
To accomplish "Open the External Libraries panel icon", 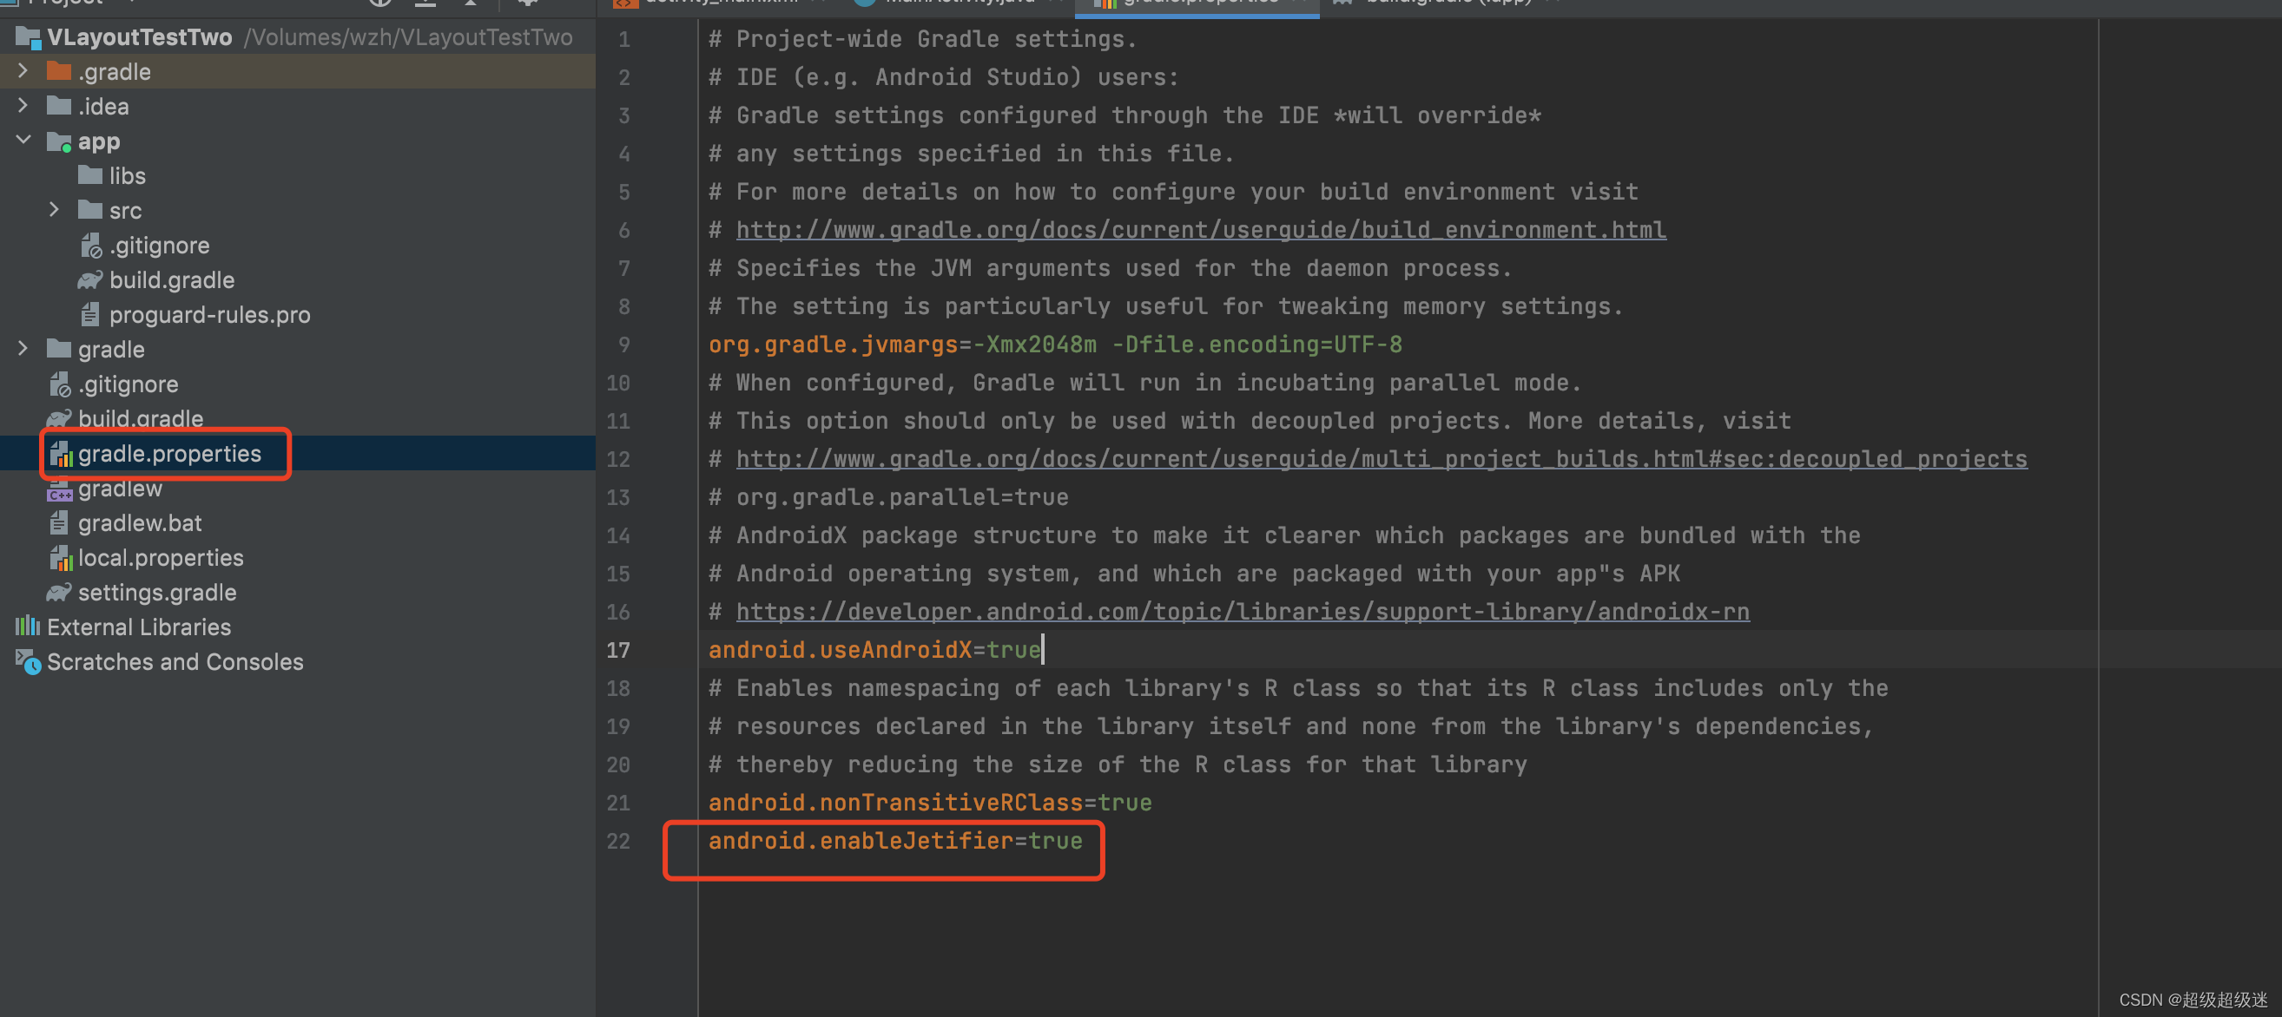I will (x=28, y=627).
